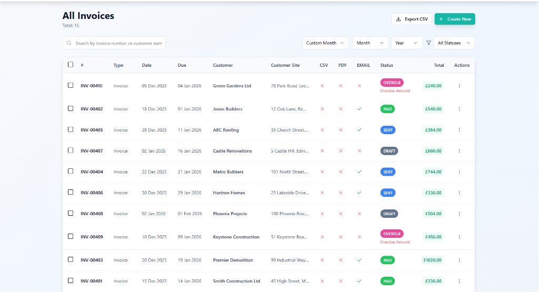Open the Custom Month dropdown

pyautogui.click(x=325, y=43)
